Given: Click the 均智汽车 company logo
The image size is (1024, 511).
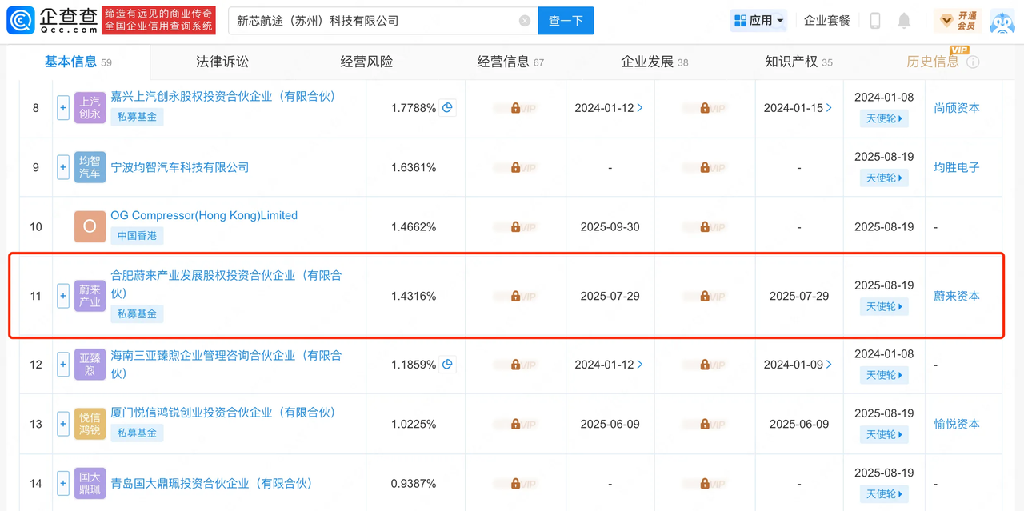Looking at the screenshot, I should pyautogui.click(x=90, y=167).
